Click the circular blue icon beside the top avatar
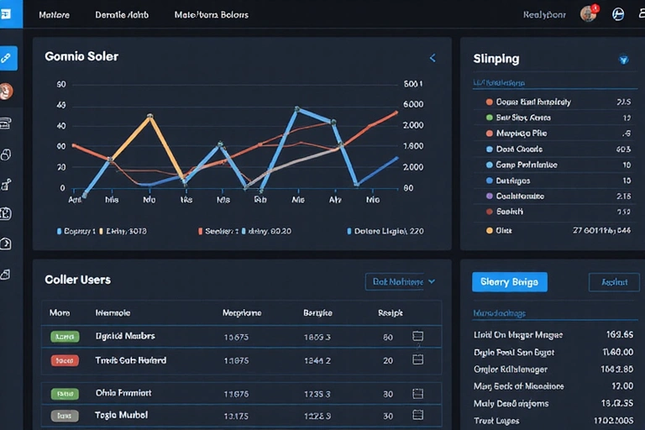The image size is (645, 430). pyautogui.click(x=618, y=14)
